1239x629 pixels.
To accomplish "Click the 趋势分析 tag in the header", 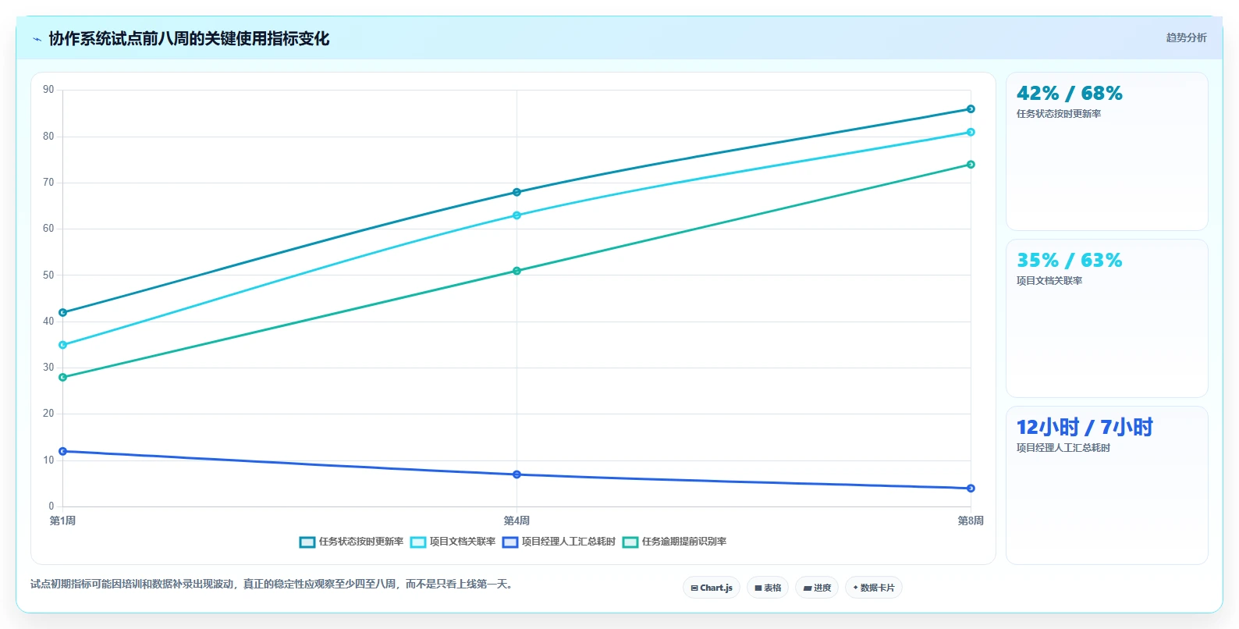I will [1186, 37].
